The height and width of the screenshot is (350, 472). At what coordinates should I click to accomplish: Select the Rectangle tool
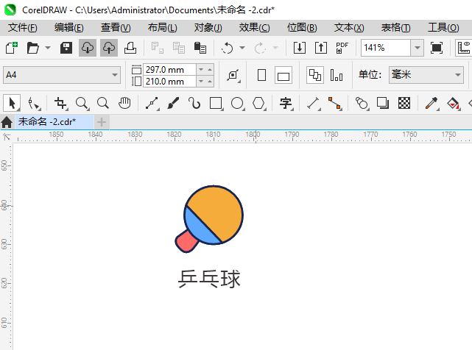pyautogui.click(x=216, y=103)
